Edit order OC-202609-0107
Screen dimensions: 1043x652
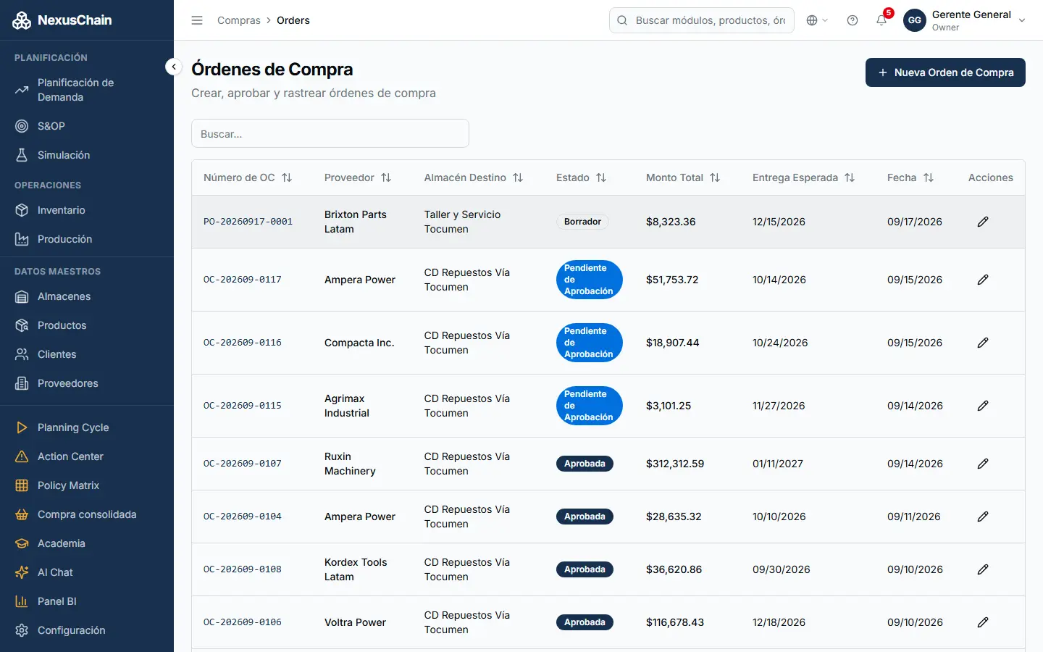pyautogui.click(x=983, y=464)
